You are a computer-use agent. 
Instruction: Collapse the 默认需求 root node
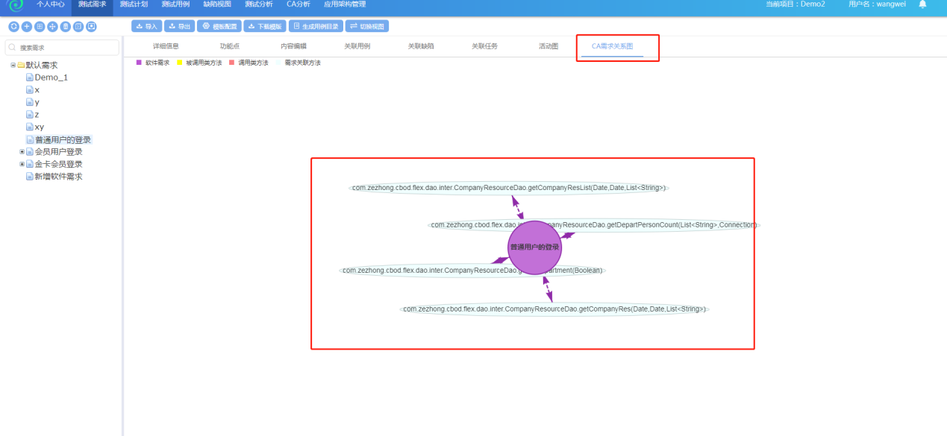point(13,65)
